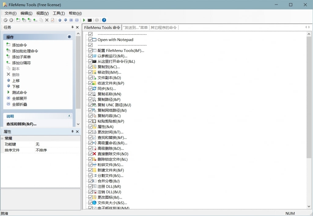Click the toolbar Add Batch Command icon
The image size is (313, 216).
click(24, 20)
